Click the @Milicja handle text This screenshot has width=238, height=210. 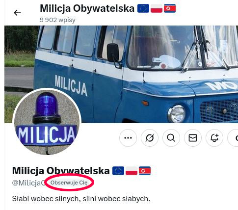tap(28, 183)
